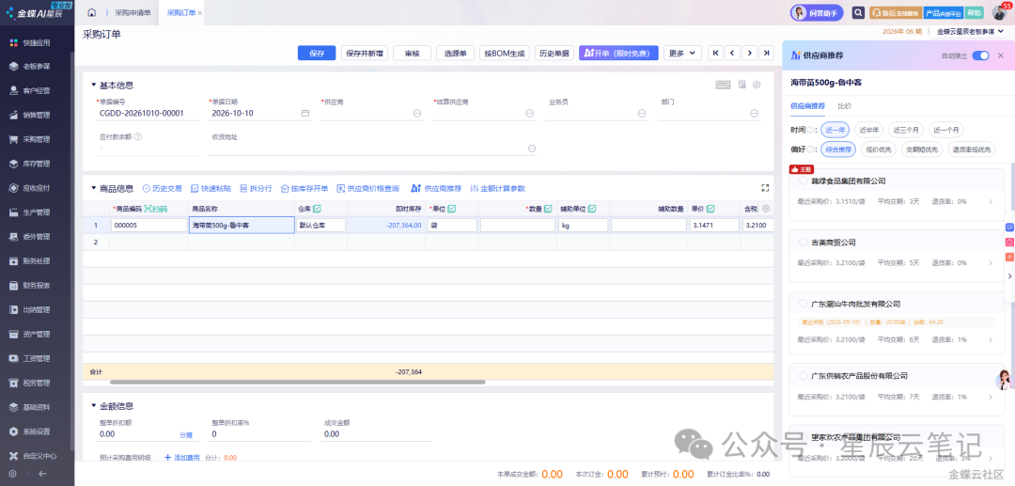Click the 快捷应用 sidebar icon
The height and width of the screenshot is (486, 1015).
pos(13,42)
